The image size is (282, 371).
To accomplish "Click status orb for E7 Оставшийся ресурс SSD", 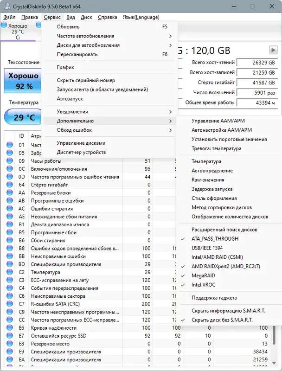I will pos(10,336).
